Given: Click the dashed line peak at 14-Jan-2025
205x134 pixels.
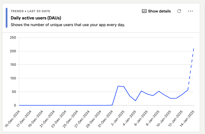Looking at the screenshot, I should click(x=193, y=48).
